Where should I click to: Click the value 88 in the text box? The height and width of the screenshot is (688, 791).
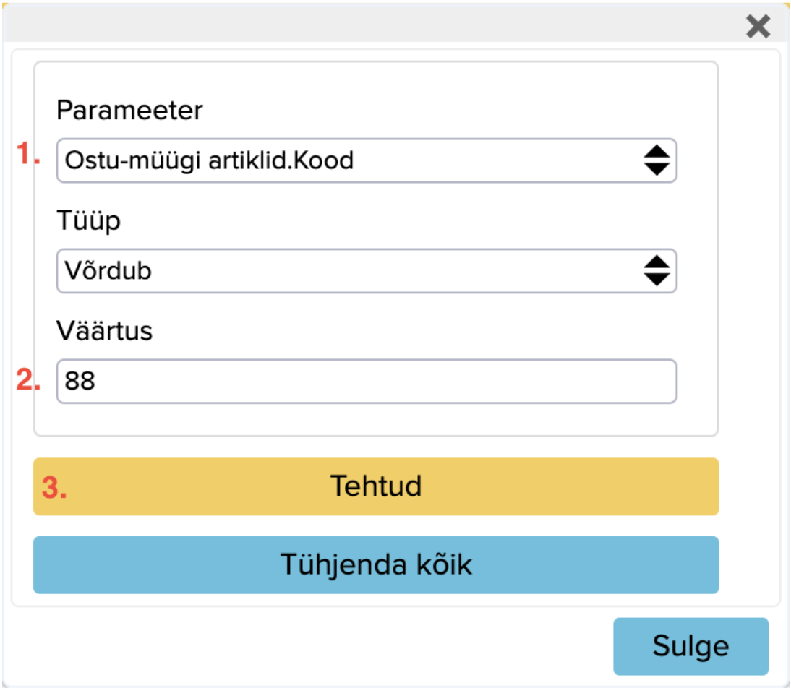(80, 382)
